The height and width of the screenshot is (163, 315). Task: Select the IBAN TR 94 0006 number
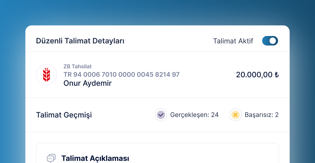tap(121, 75)
